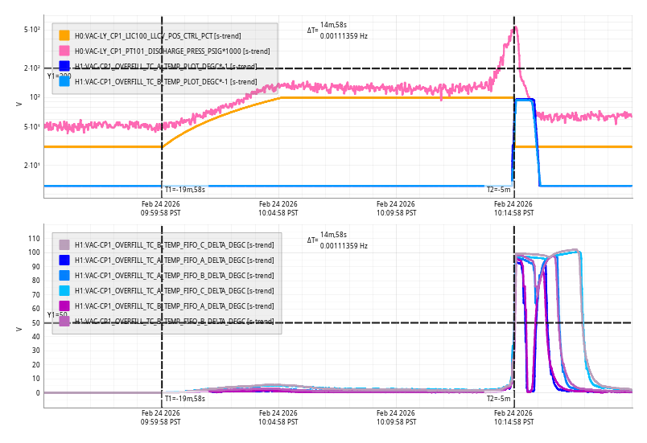647x443 pixels.
Task: Click the T1=-19m,58s cursor label in top plot
Action: click(x=185, y=190)
